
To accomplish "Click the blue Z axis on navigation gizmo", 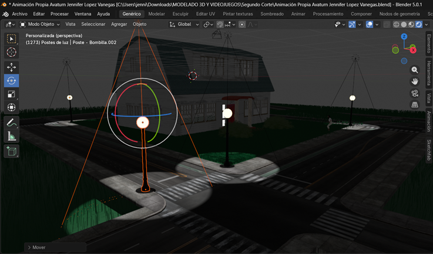I will [x=404, y=36].
